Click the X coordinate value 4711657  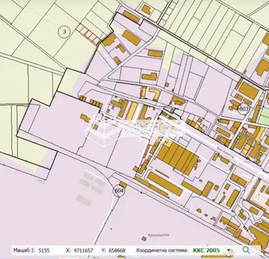coord(83,251)
